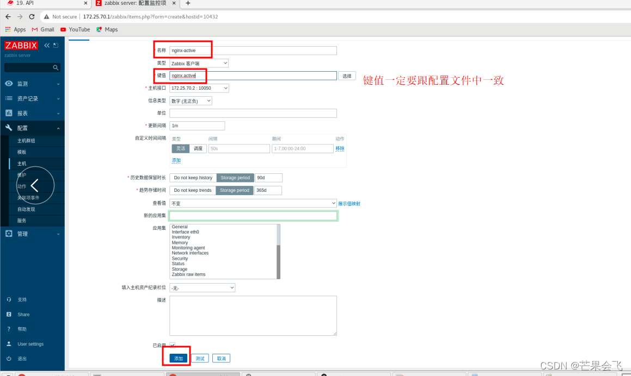Click the wrench icon for 配置
This screenshot has height=376, width=631.
pyautogui.click(x=9, y=128)
